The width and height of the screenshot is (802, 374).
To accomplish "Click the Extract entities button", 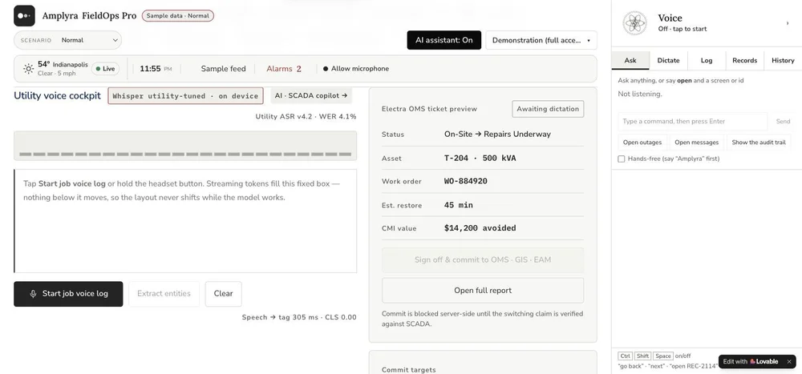I will point(164,294).
